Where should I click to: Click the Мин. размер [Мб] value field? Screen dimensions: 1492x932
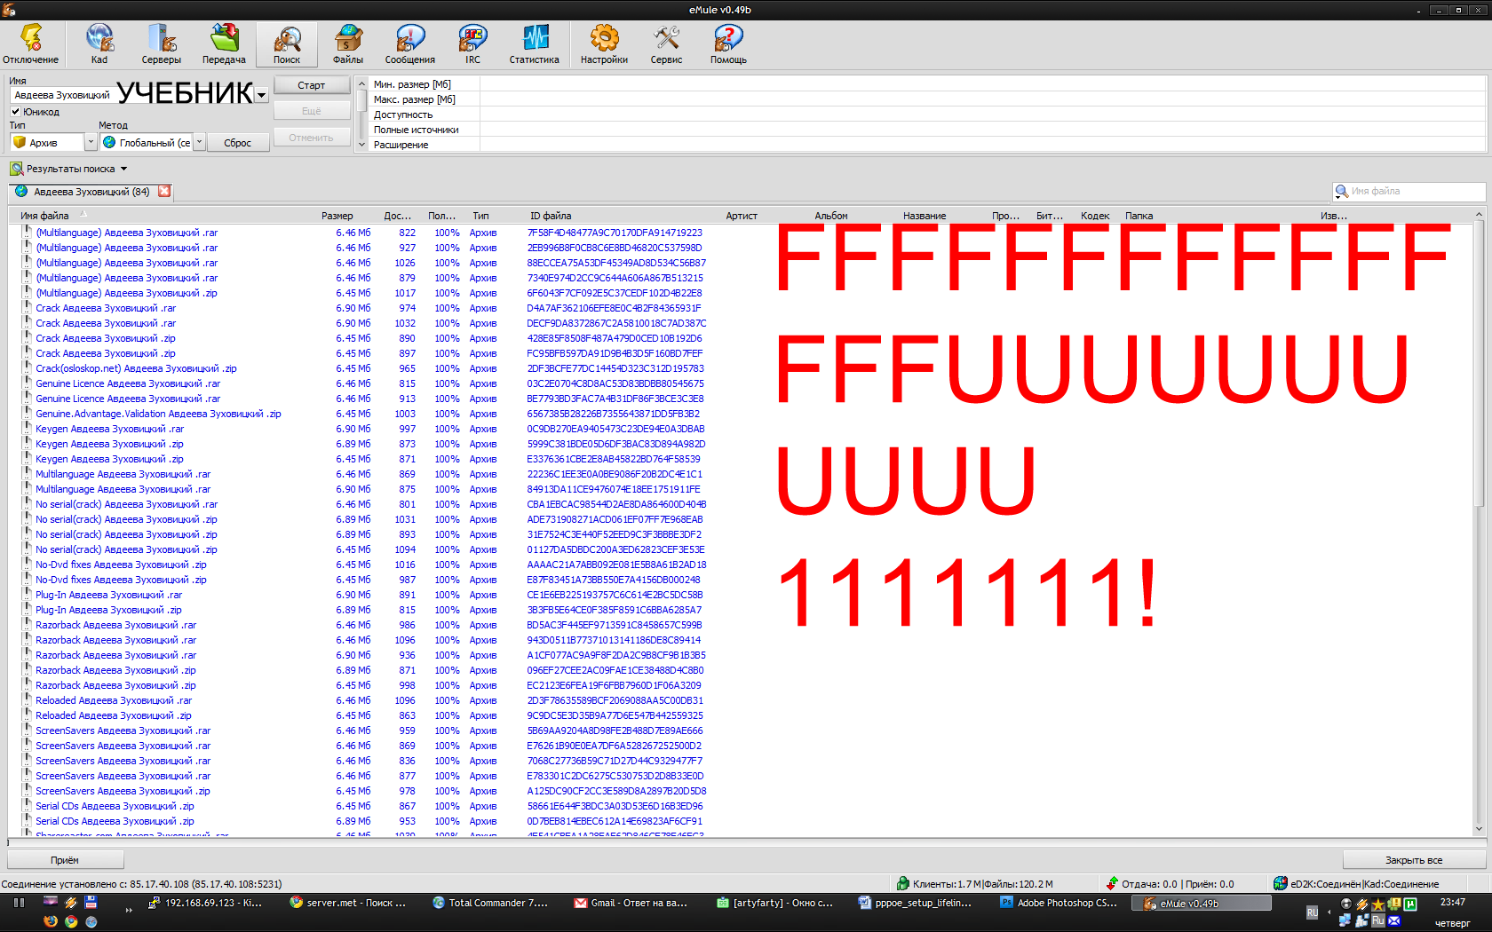982,84
